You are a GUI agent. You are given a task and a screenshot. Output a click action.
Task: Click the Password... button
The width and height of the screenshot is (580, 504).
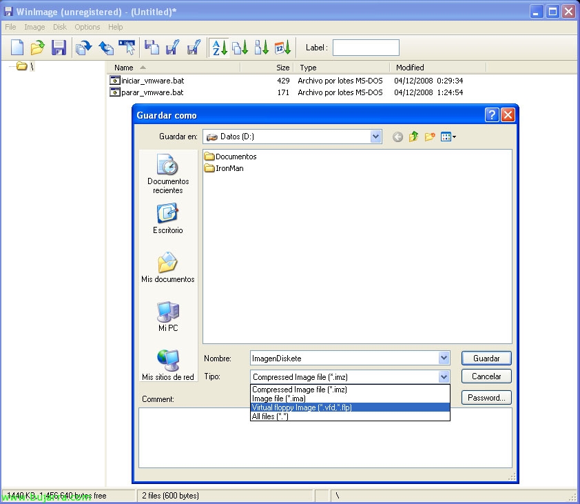(x=486, y=398)
